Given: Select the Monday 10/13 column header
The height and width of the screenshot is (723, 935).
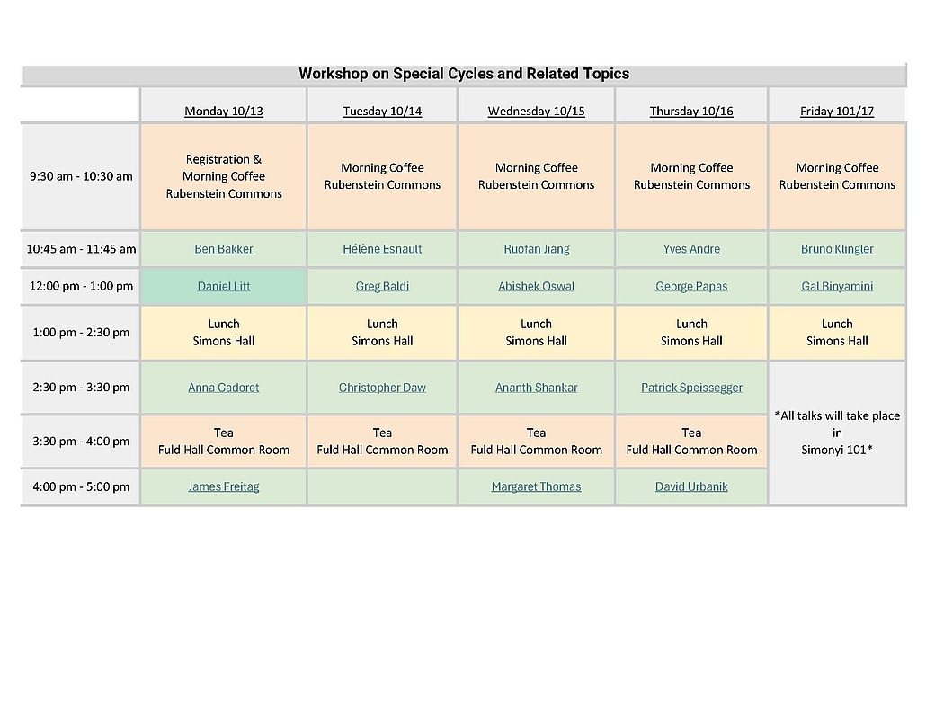Looking at the screenshot, I should coord(223,112).
